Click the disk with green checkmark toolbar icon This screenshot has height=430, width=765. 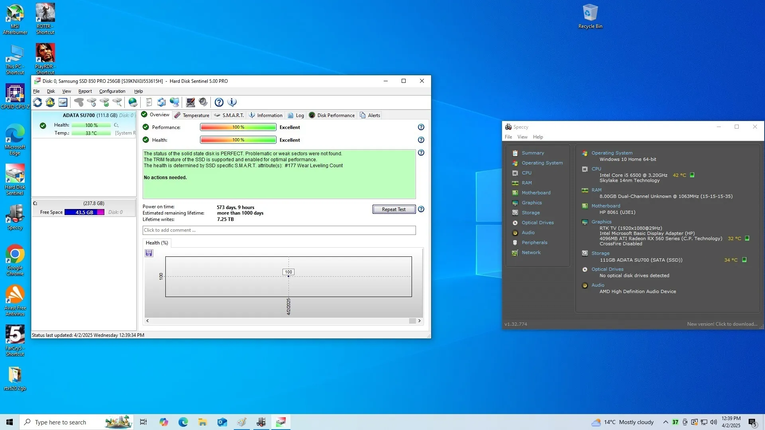click(104, 102)
